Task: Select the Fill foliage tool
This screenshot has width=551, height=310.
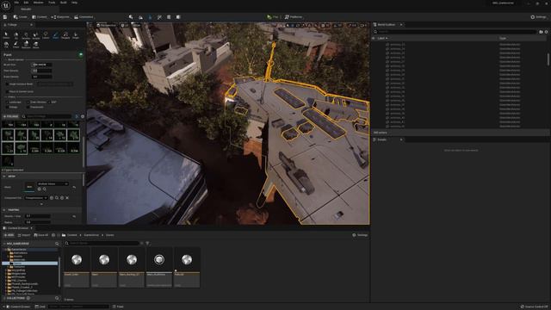Action: coord(6,45)
